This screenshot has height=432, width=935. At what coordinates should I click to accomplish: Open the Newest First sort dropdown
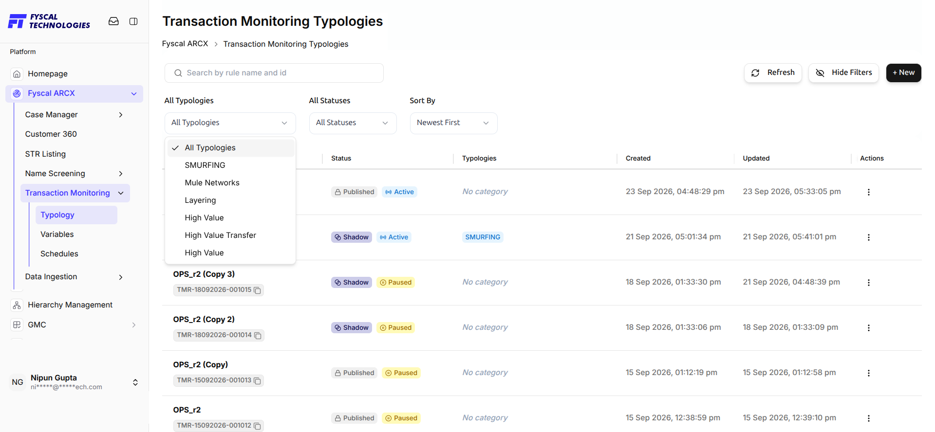point(454,123)
